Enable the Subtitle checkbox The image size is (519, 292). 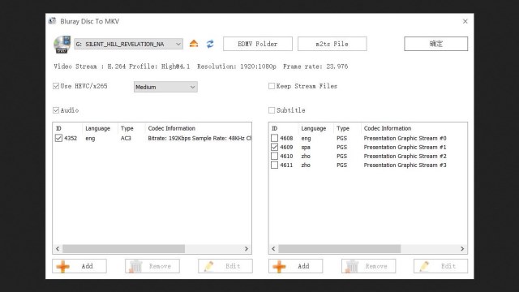pyautogui.click(x=272, y=110)
